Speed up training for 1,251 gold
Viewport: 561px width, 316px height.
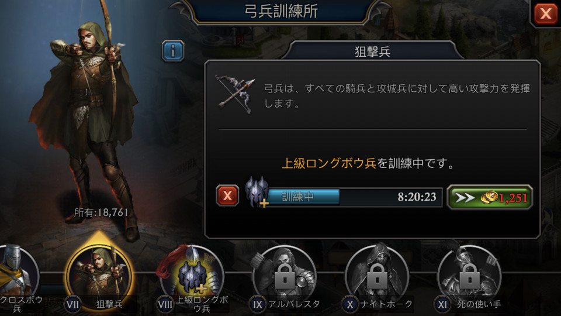tap(490, 197)
